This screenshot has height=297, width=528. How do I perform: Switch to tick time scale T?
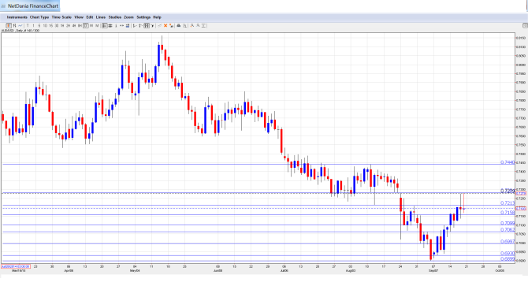(x=28, y=25)
